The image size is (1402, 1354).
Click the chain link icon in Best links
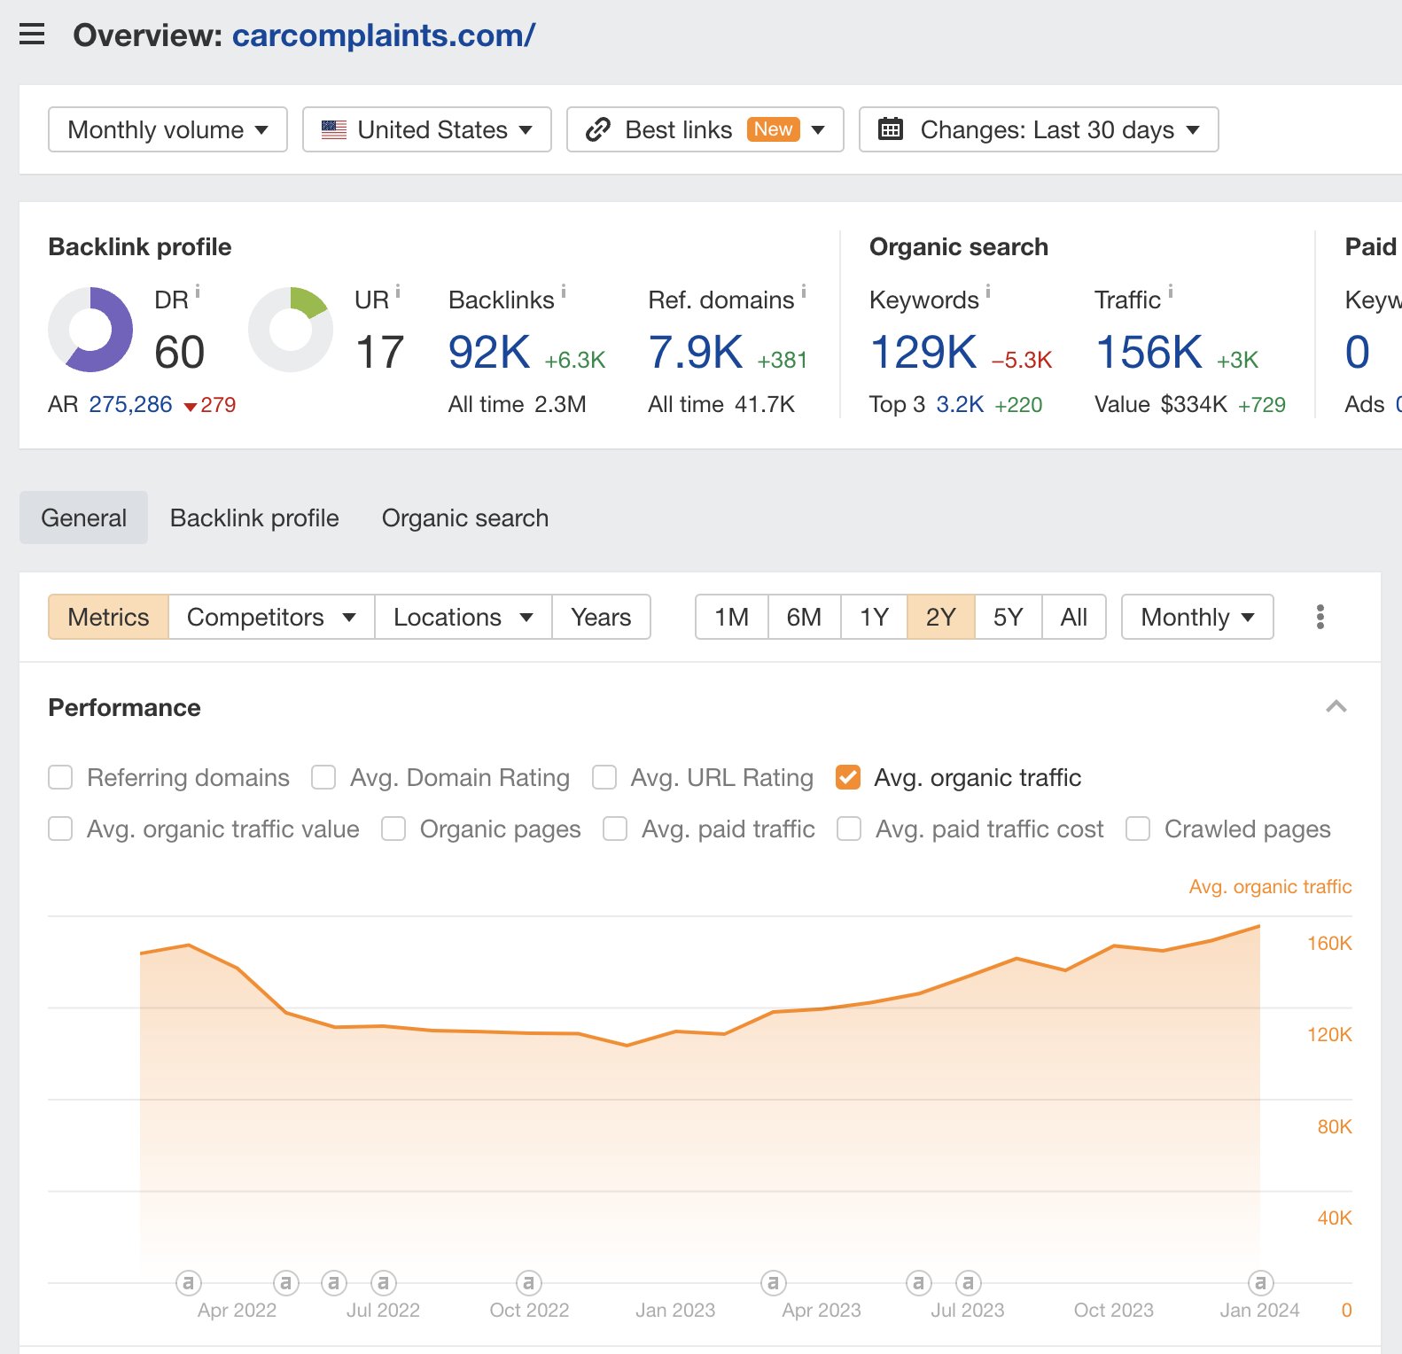598,129
